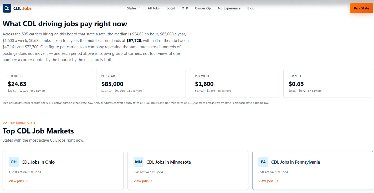The width and height of the screenshot is (374, 193).
Task: Click the PER MILE card label
Action: coord(295,76)
